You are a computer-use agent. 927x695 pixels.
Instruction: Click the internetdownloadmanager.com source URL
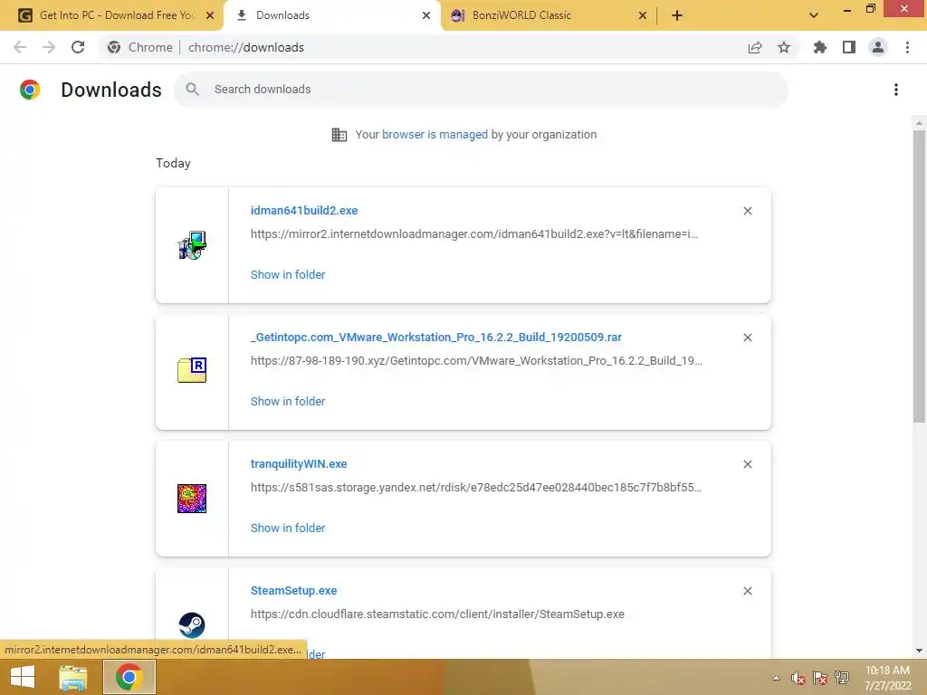474,234
